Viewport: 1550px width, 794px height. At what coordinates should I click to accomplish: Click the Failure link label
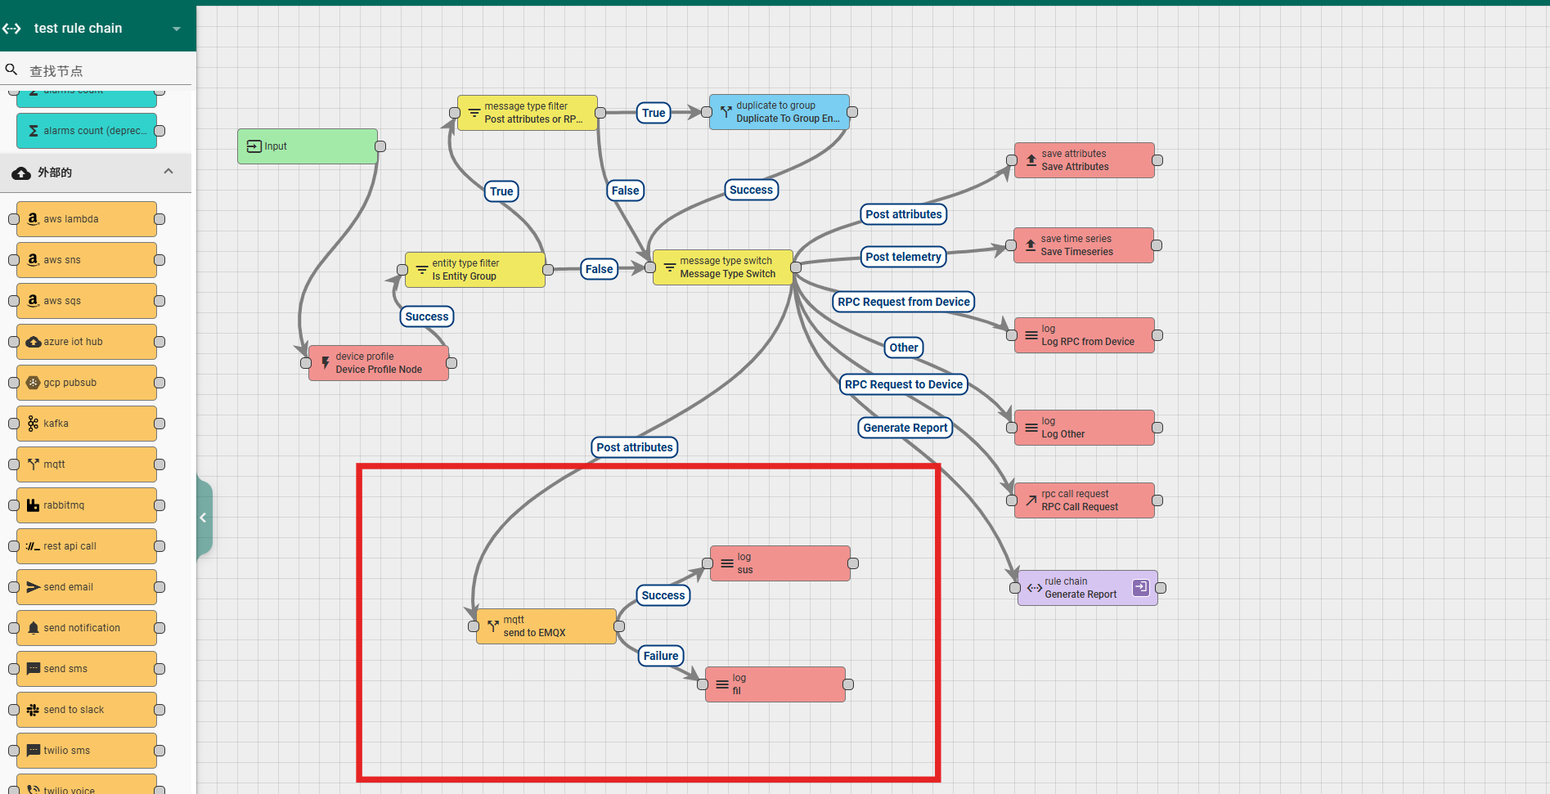click(661, 656)
